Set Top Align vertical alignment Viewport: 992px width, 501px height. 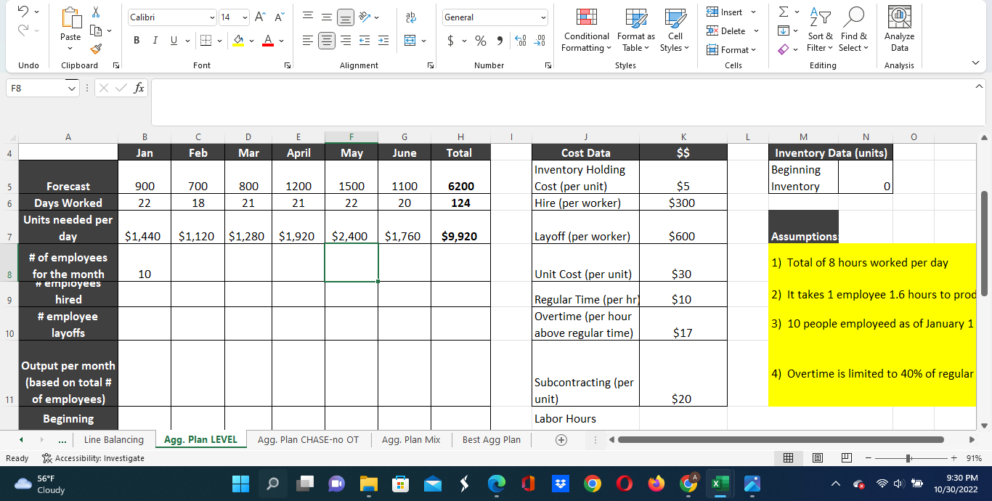[308, 17]
